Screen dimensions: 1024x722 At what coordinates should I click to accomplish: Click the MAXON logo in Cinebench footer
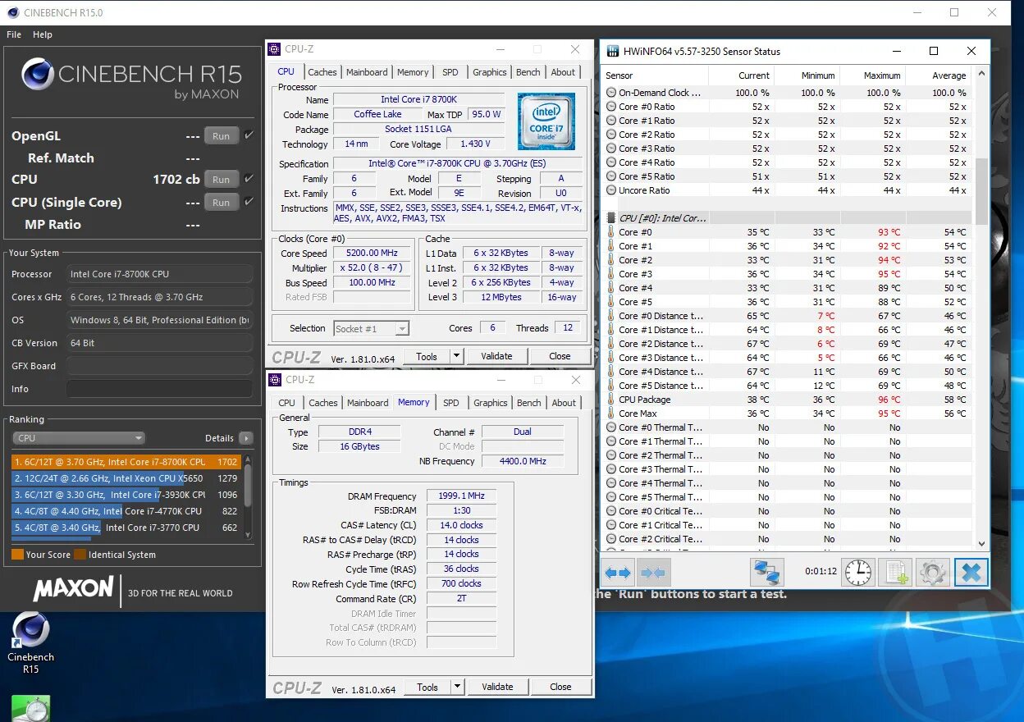(x=74, y=588)
